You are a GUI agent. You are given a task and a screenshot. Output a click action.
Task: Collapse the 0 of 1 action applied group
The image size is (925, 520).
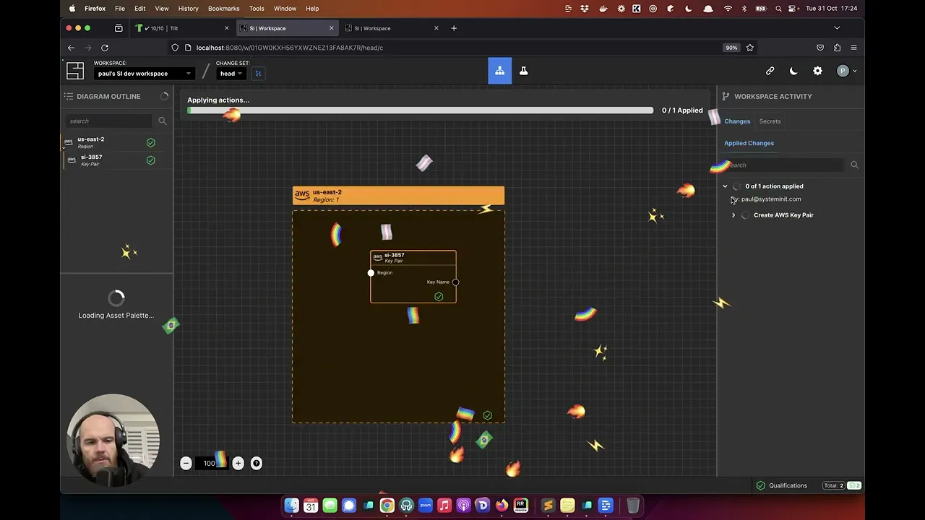pyautogui.click(x=725, y=186)
